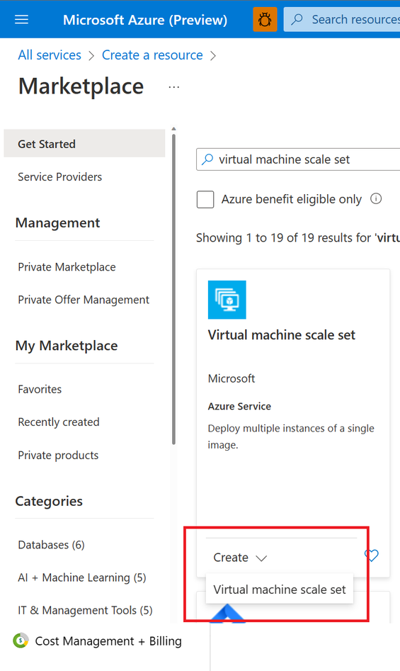Check Azure benefit eligible only checkbox

coord(205,199)
